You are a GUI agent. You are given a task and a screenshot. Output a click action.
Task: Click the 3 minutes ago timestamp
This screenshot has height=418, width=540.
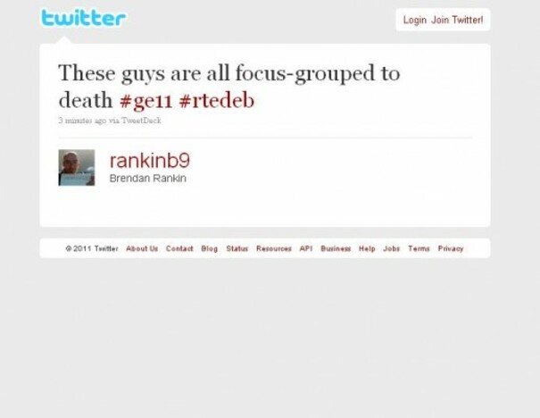click(82, 121)
